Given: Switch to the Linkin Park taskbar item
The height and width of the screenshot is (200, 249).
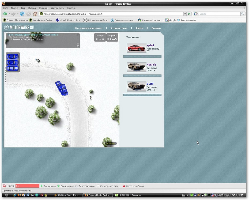Looking at the screenshot, I should pyautogui.click(x=67, y=195).
